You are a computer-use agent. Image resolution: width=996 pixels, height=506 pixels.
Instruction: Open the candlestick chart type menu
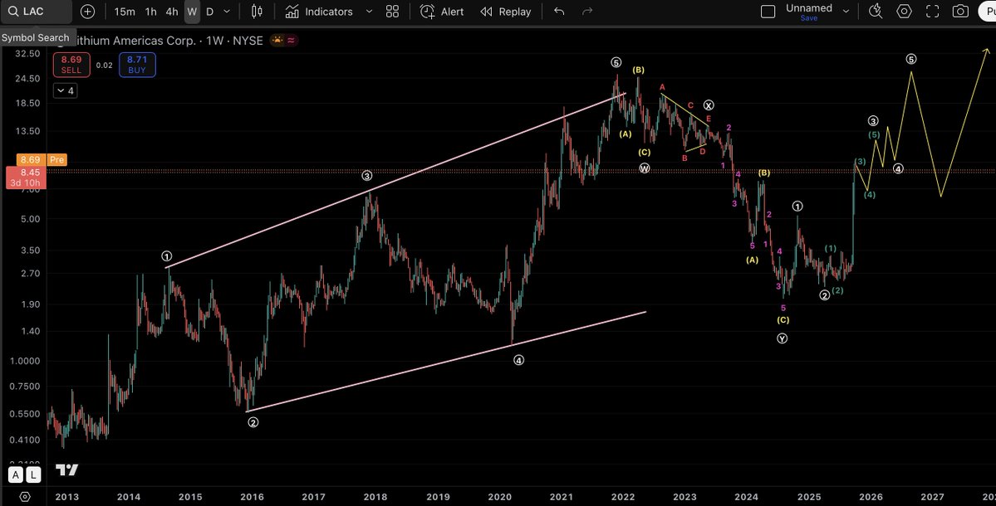(x=257, y=12)
